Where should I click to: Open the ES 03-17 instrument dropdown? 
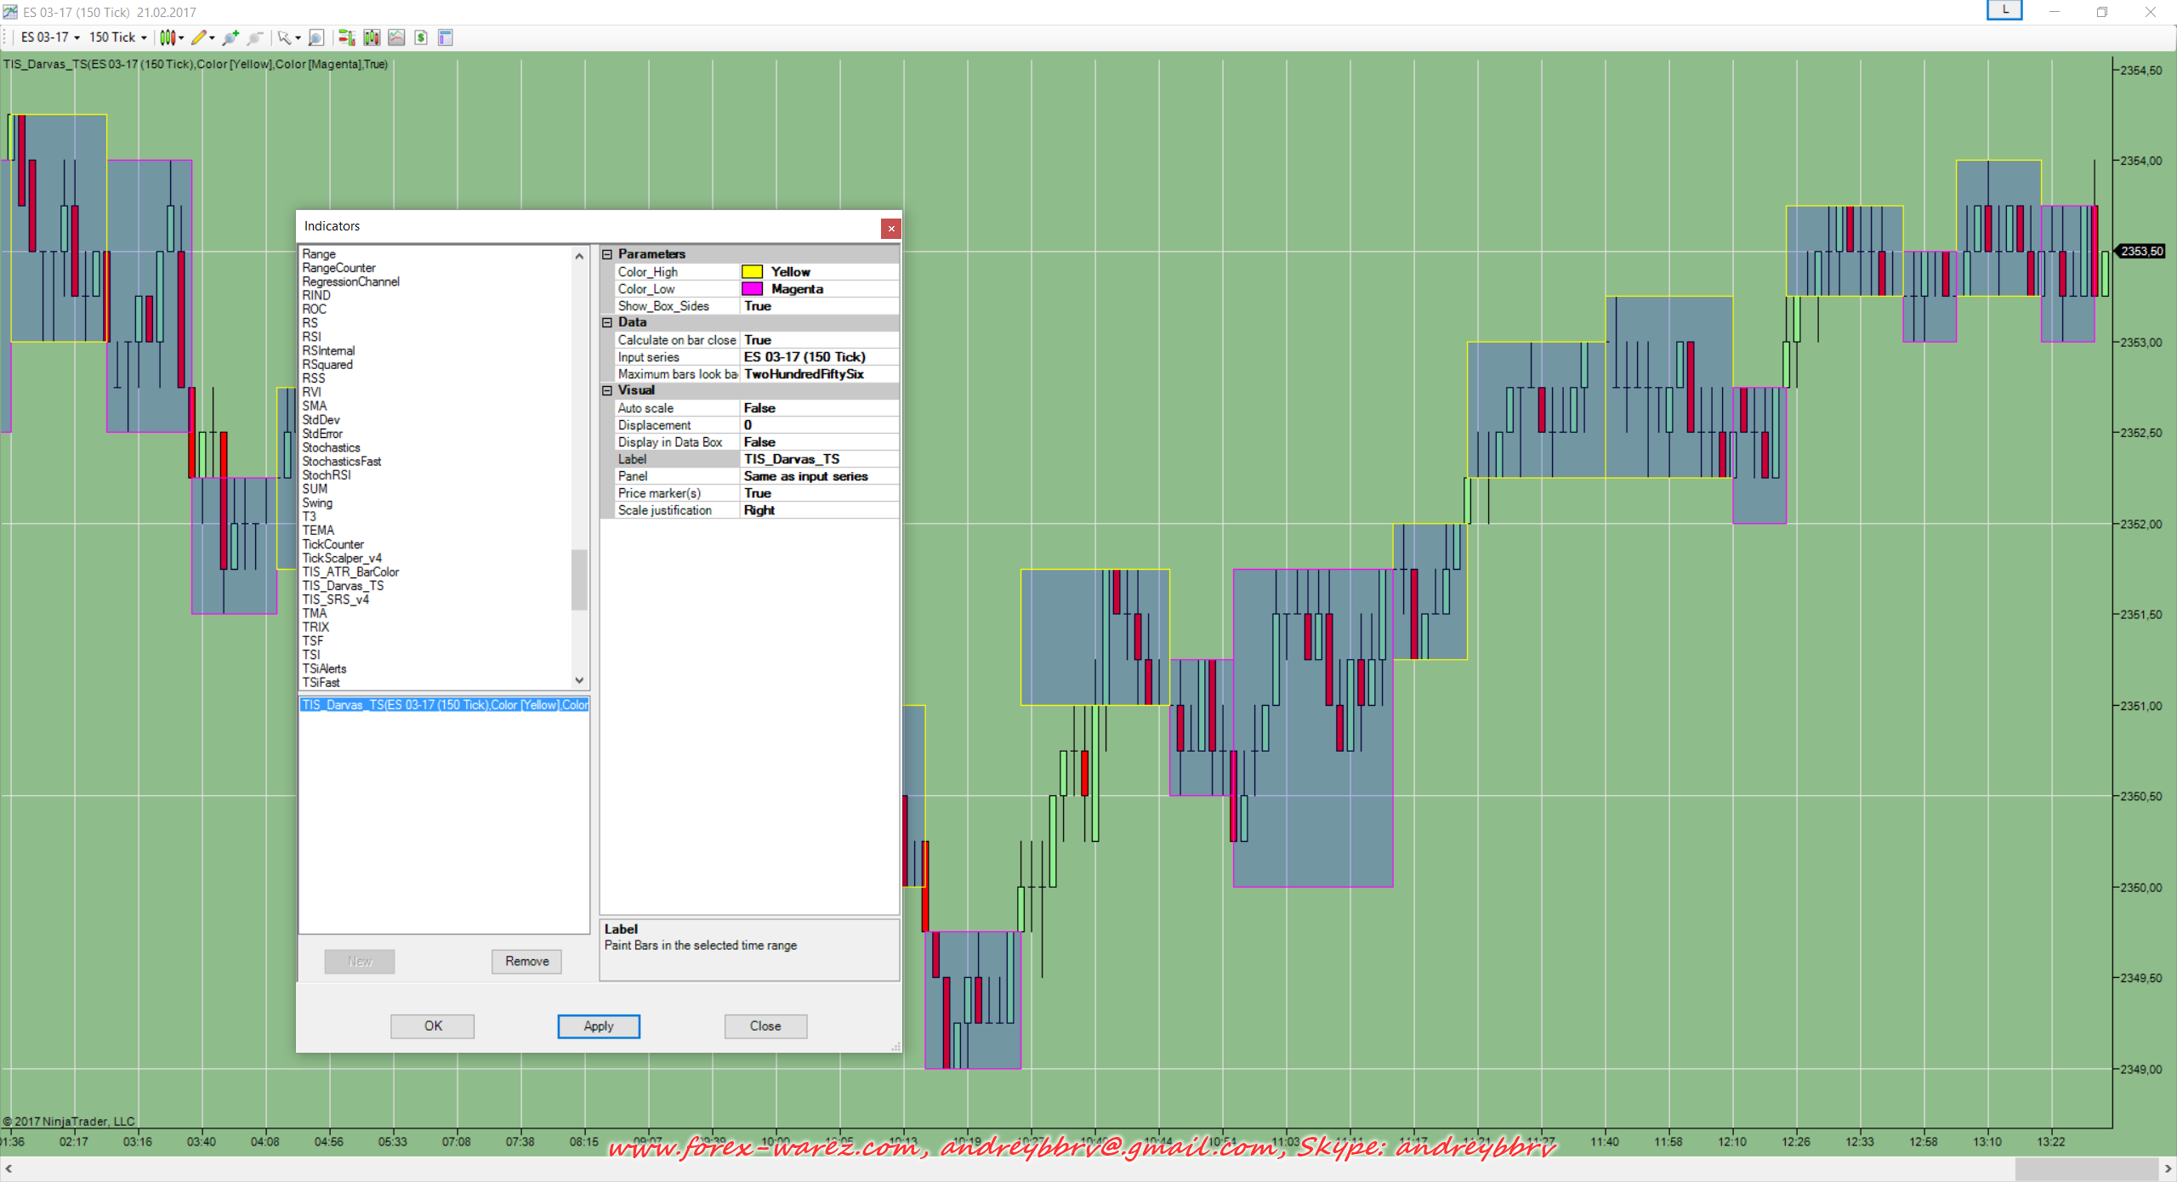(50, 37)
